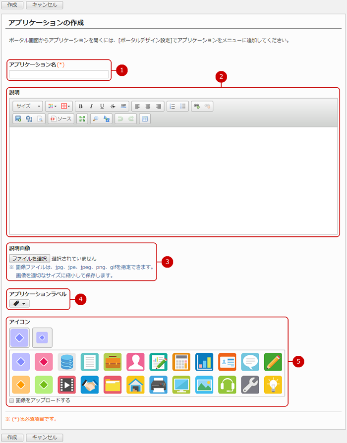Select the database cylinder application icon
The image size is (347, 443).
click(x=66, y=362)
